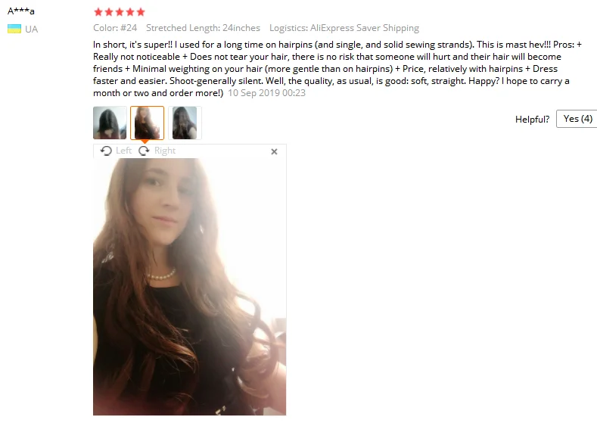The width and height of the screenshot is (597, 423).
Task: Mark review helpful with Yes (4)
Action: (x=577, y=119)
